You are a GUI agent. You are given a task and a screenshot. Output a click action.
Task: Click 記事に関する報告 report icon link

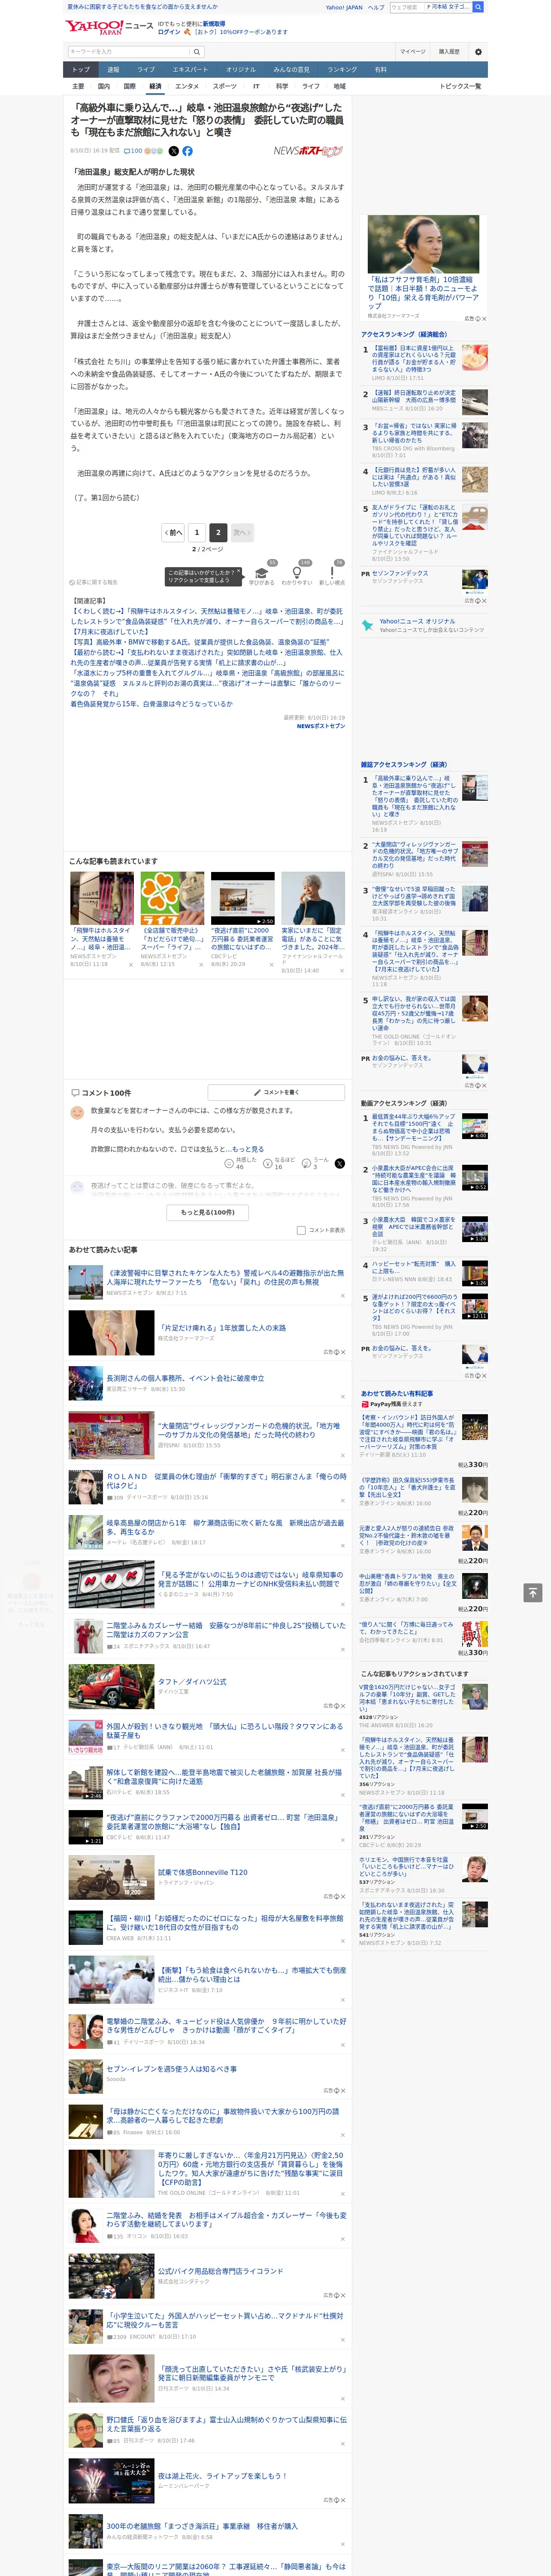pos(94,582)
